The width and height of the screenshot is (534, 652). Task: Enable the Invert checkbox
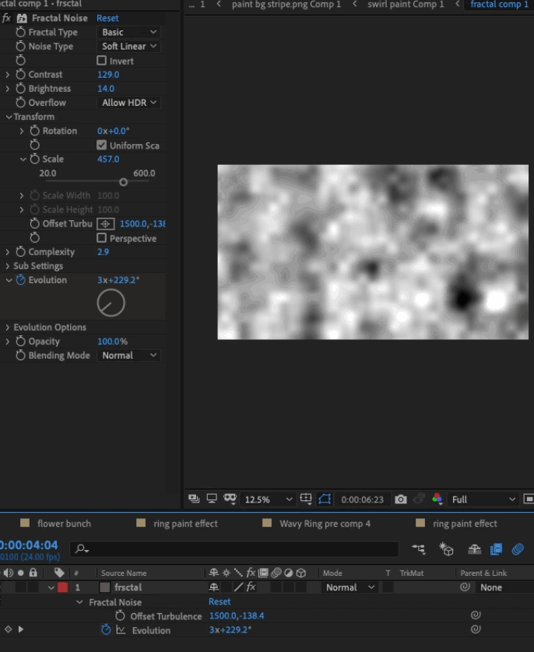pyautogui.click(x=101, y=61)
